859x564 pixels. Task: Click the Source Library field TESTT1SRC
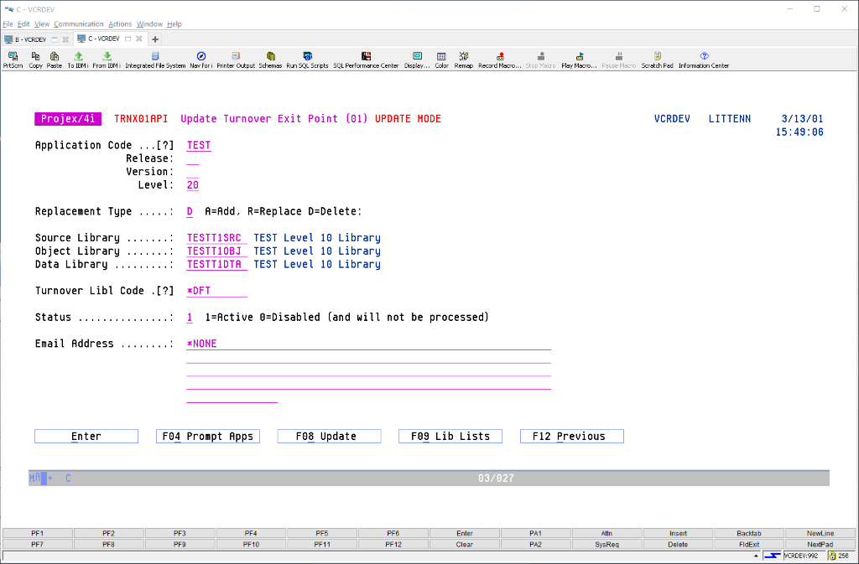[x=216, y=238]
